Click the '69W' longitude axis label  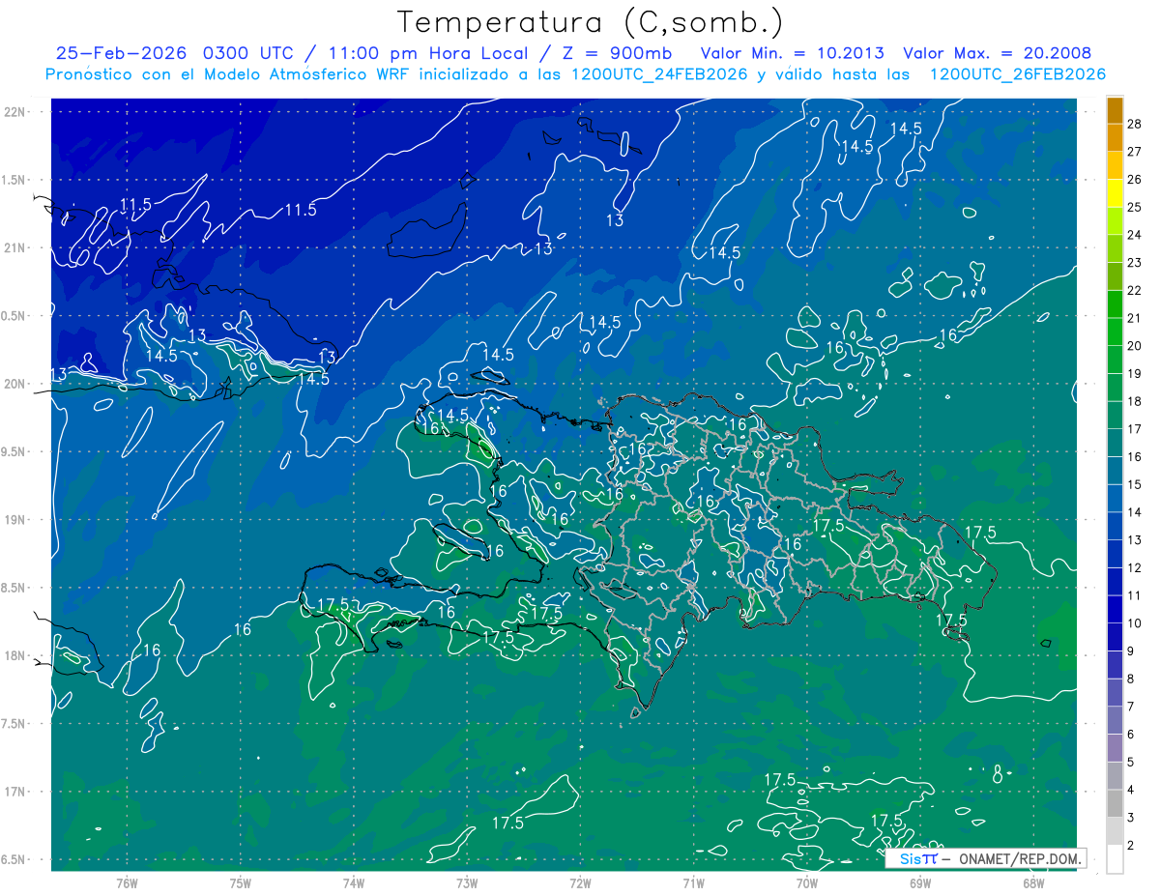[919, 882]
